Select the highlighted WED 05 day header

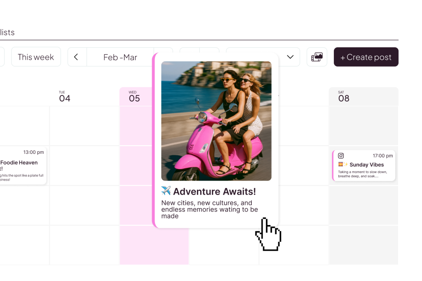pyautogui.click(x=134, y=96)
